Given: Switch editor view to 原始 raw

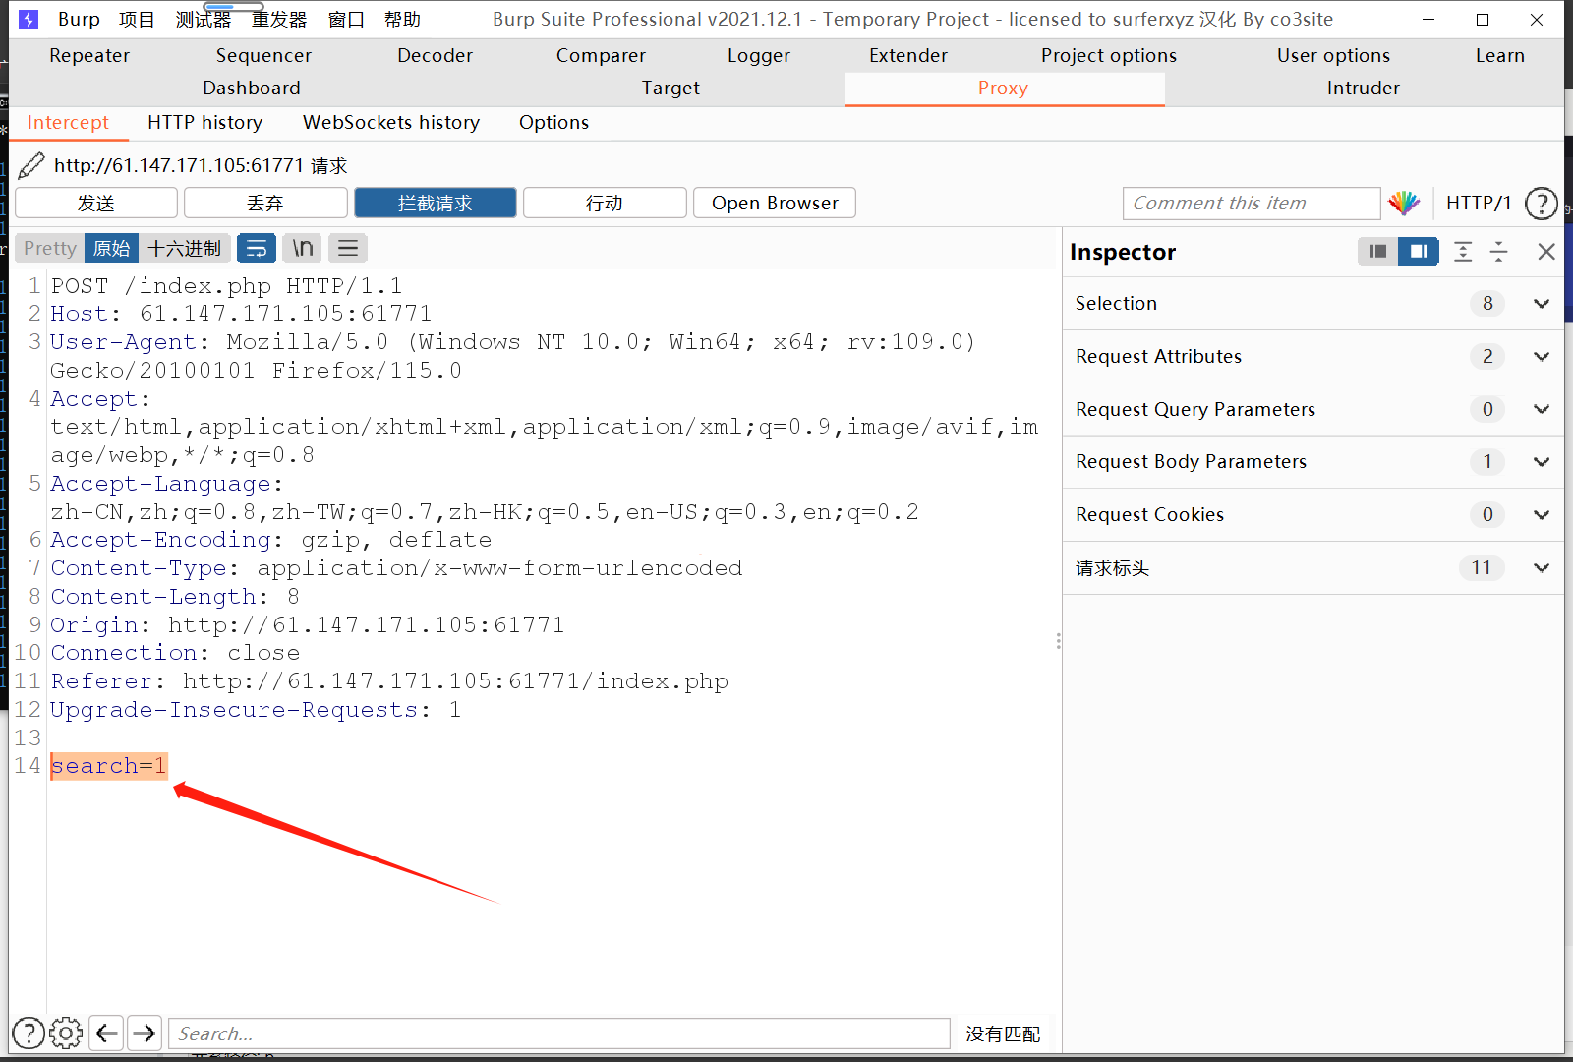Looking at the screenshot, I should coord(111,248).
